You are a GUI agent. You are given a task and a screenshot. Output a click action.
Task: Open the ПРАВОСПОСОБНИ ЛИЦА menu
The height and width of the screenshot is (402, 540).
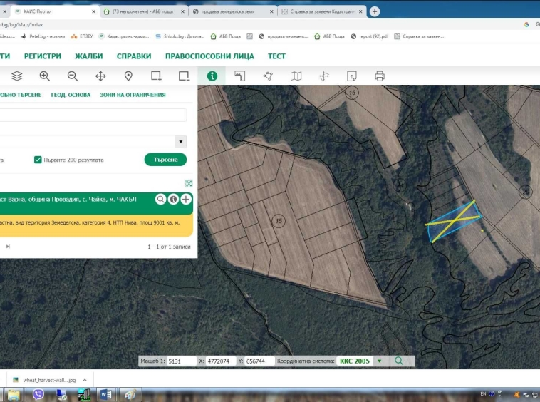coord(209,56)
